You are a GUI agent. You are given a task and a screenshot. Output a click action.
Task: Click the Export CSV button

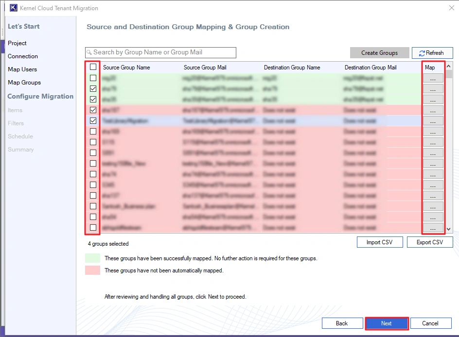point(430,242)
